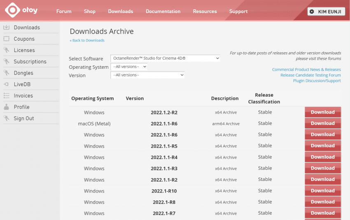The height and width of the screenshot is (220, 350).
Task: Open the Support menu
Action: coord(238,12)
